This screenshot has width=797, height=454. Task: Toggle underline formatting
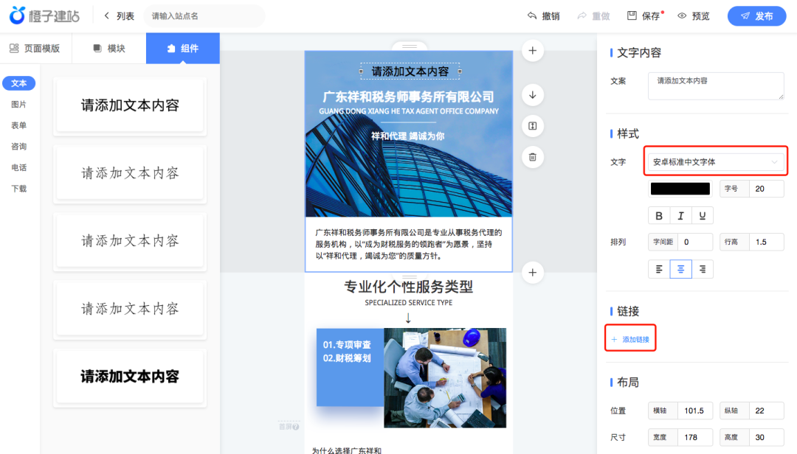pos(703,215)
